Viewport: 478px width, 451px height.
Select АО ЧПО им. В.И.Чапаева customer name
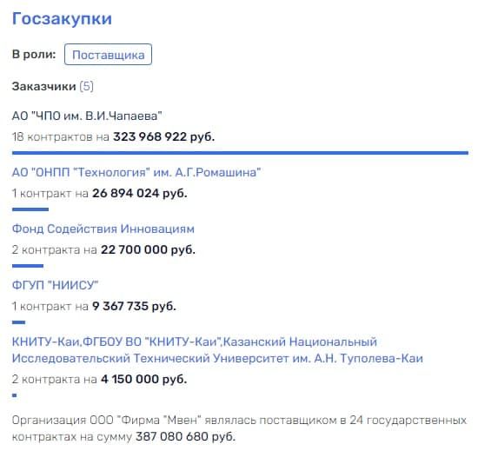[x=87, y=116]
